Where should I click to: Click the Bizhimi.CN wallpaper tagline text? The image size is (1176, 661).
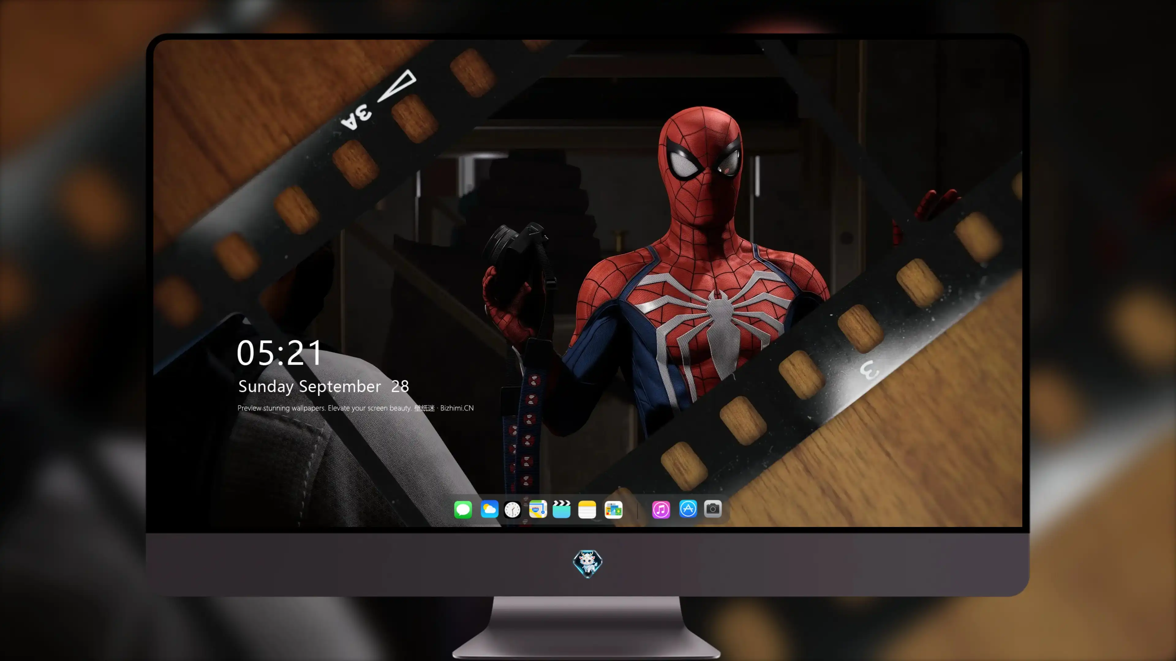coord(356,408)
